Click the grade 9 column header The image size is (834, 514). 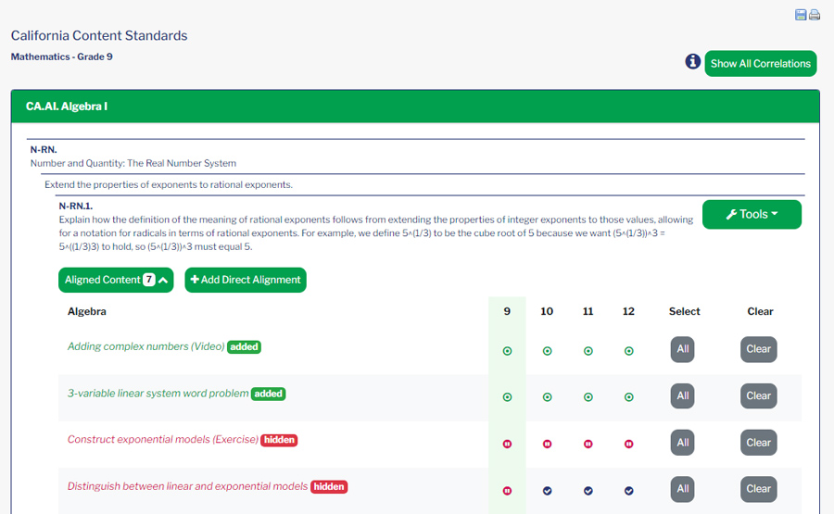507,311
